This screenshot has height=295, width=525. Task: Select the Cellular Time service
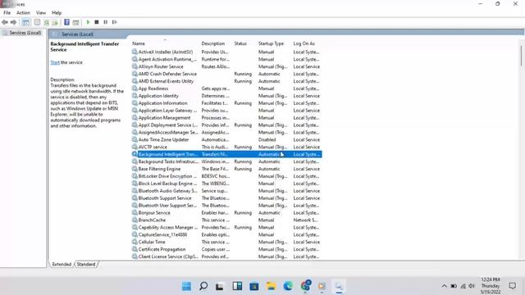(226, 242)
